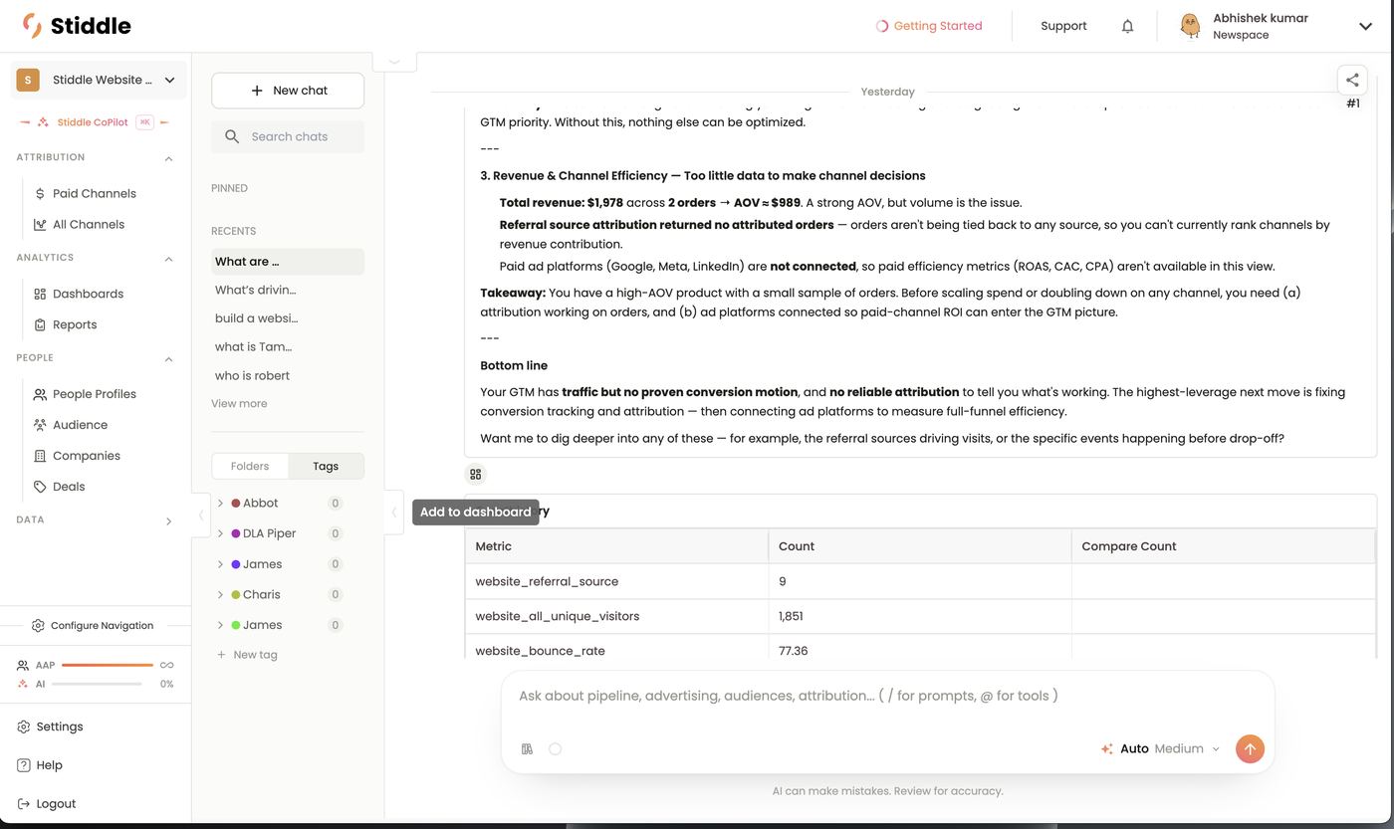Image resolution: width=1394 pixels, height=829 pixels.
Task: Click the Stiddle logo
Action: (76, 26)
